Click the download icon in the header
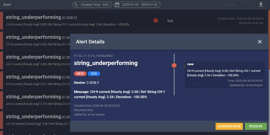The height and width of the screenshot is (135, 270). click(x=261, y=5)
